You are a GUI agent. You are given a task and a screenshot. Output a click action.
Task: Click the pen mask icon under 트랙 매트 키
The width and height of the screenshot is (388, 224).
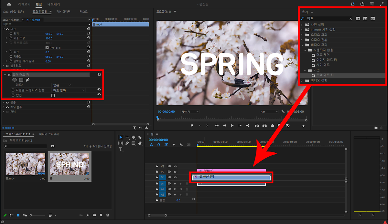(x=27, y=80)
